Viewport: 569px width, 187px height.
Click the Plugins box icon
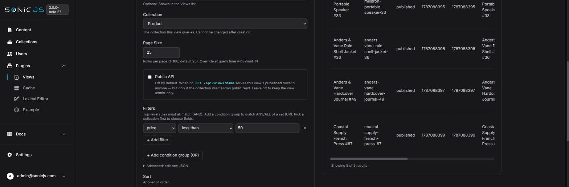(10, 66)
